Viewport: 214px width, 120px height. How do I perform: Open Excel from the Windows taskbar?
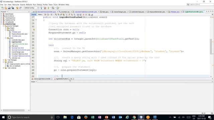pyautogui.click(x=93, y=117)
